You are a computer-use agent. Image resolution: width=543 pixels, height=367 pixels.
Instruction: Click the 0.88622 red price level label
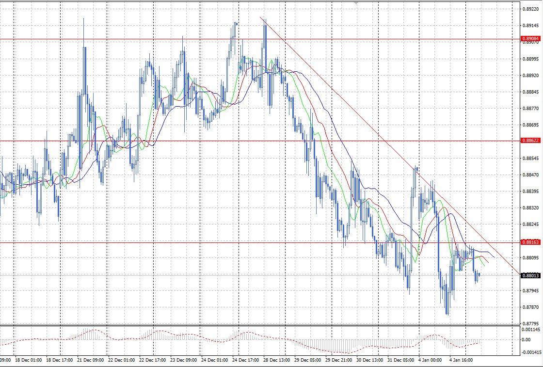[x=530, y=140]
